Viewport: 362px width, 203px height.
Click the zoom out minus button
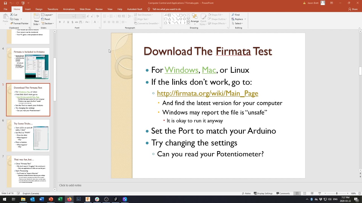point(325,193)
